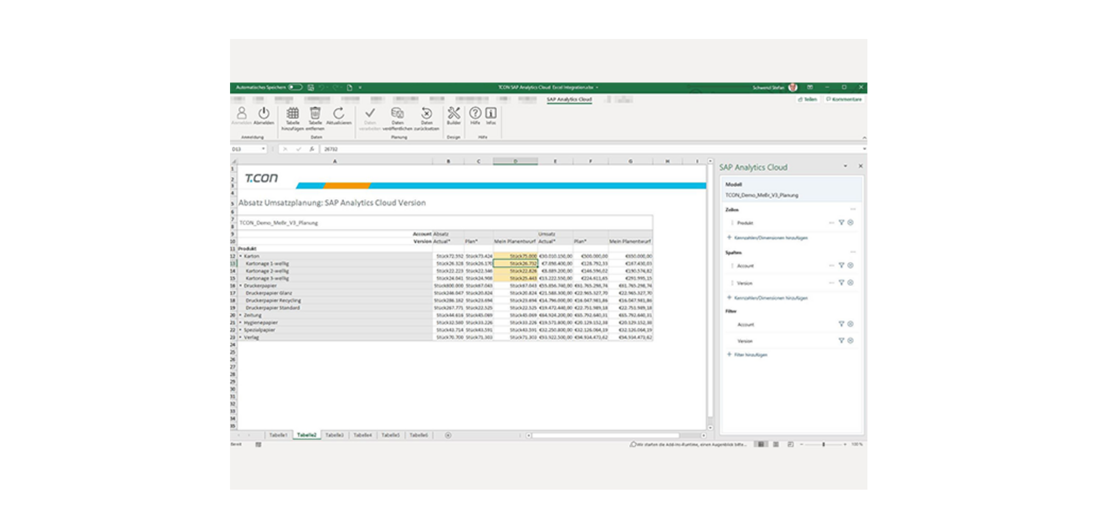Image resolution: width=1098 pixels, height=516 pixels.
Task: Open the Infos icon in ribbon
Action: (491, 113)
